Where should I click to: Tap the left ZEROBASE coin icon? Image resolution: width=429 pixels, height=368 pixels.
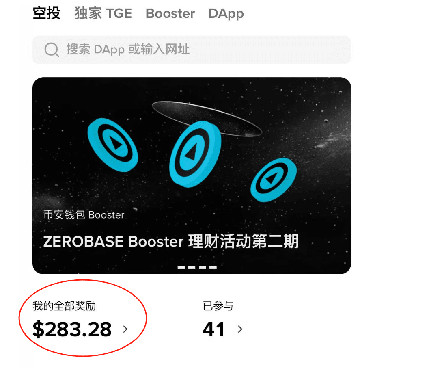[113, 145]
